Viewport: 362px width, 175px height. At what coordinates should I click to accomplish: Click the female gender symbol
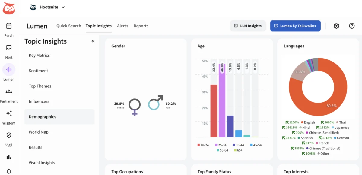pyautogui.click(x=135, y=107)
